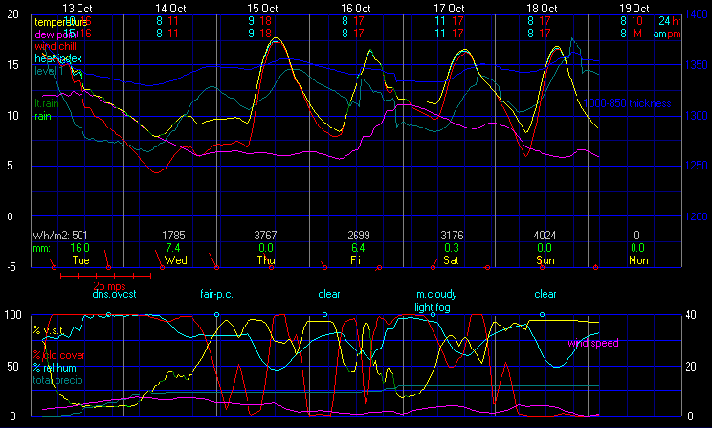Click cyan circle marker below fair-p.c. label

(216, 314)
